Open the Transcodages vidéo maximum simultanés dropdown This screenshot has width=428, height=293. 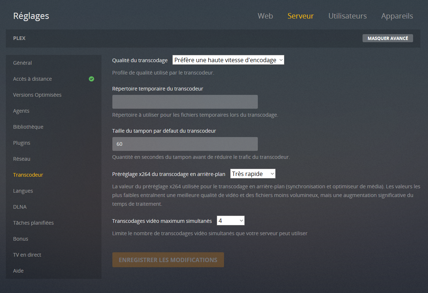tap(231, 221)
